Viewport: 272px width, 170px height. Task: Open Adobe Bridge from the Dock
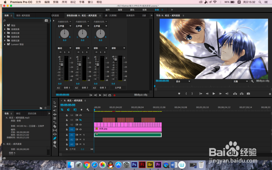(150, 165)
